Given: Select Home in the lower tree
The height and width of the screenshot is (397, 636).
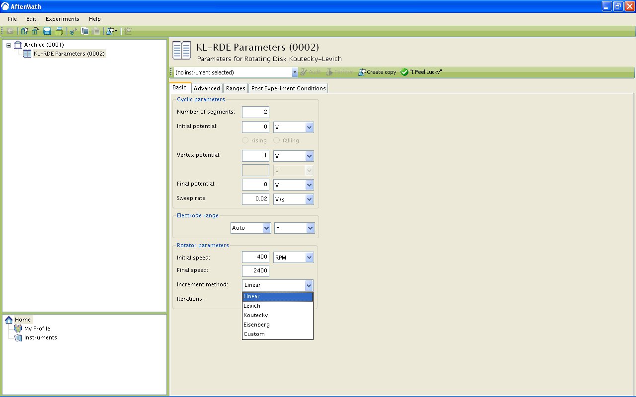Looking at the screenshot, I should pyautogui.click(x=22, y=320).
